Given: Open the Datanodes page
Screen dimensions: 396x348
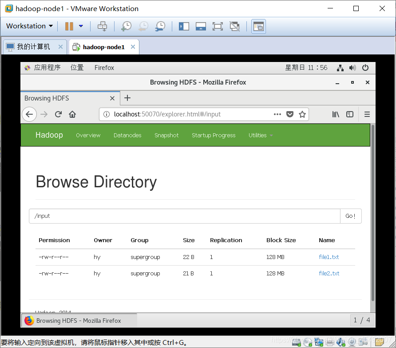Looking at the screenshot, I should click(x=127, y=135).
